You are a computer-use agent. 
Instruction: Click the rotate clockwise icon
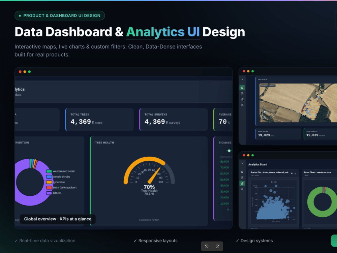(217, 246)
